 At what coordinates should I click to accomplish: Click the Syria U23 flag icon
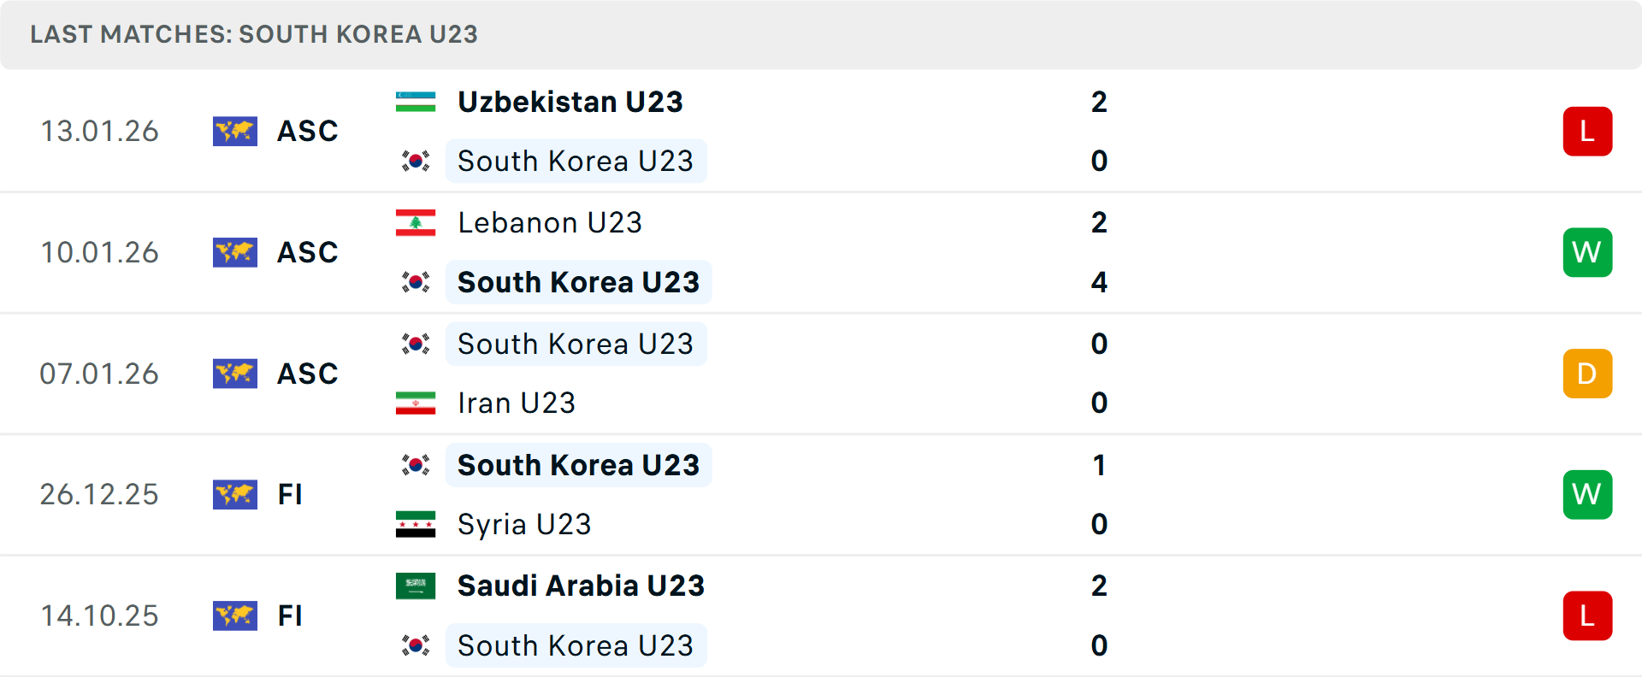416,524
